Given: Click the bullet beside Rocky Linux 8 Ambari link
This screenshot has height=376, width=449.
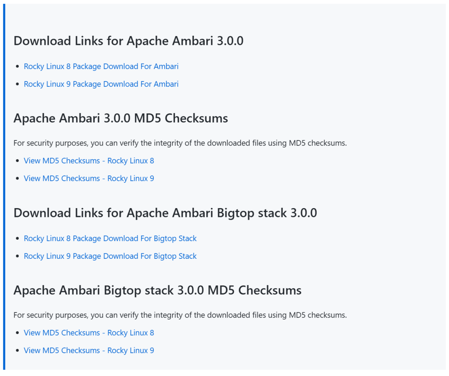Looking at the screenshot, I should coord(17,66).
